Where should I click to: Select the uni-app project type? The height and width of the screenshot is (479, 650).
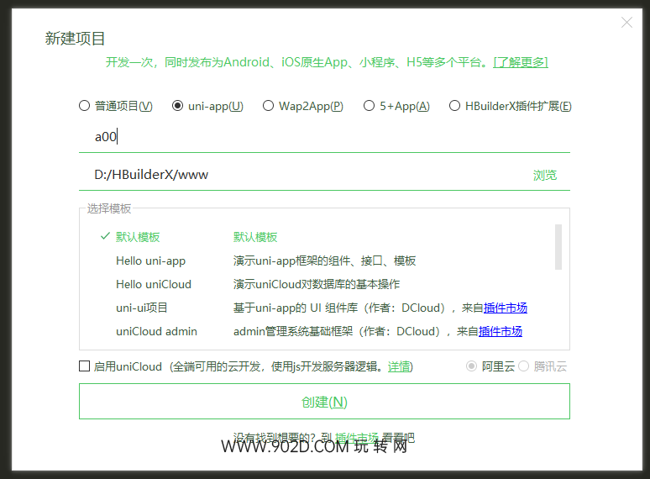pyautogui.click(x=177, y=106)
